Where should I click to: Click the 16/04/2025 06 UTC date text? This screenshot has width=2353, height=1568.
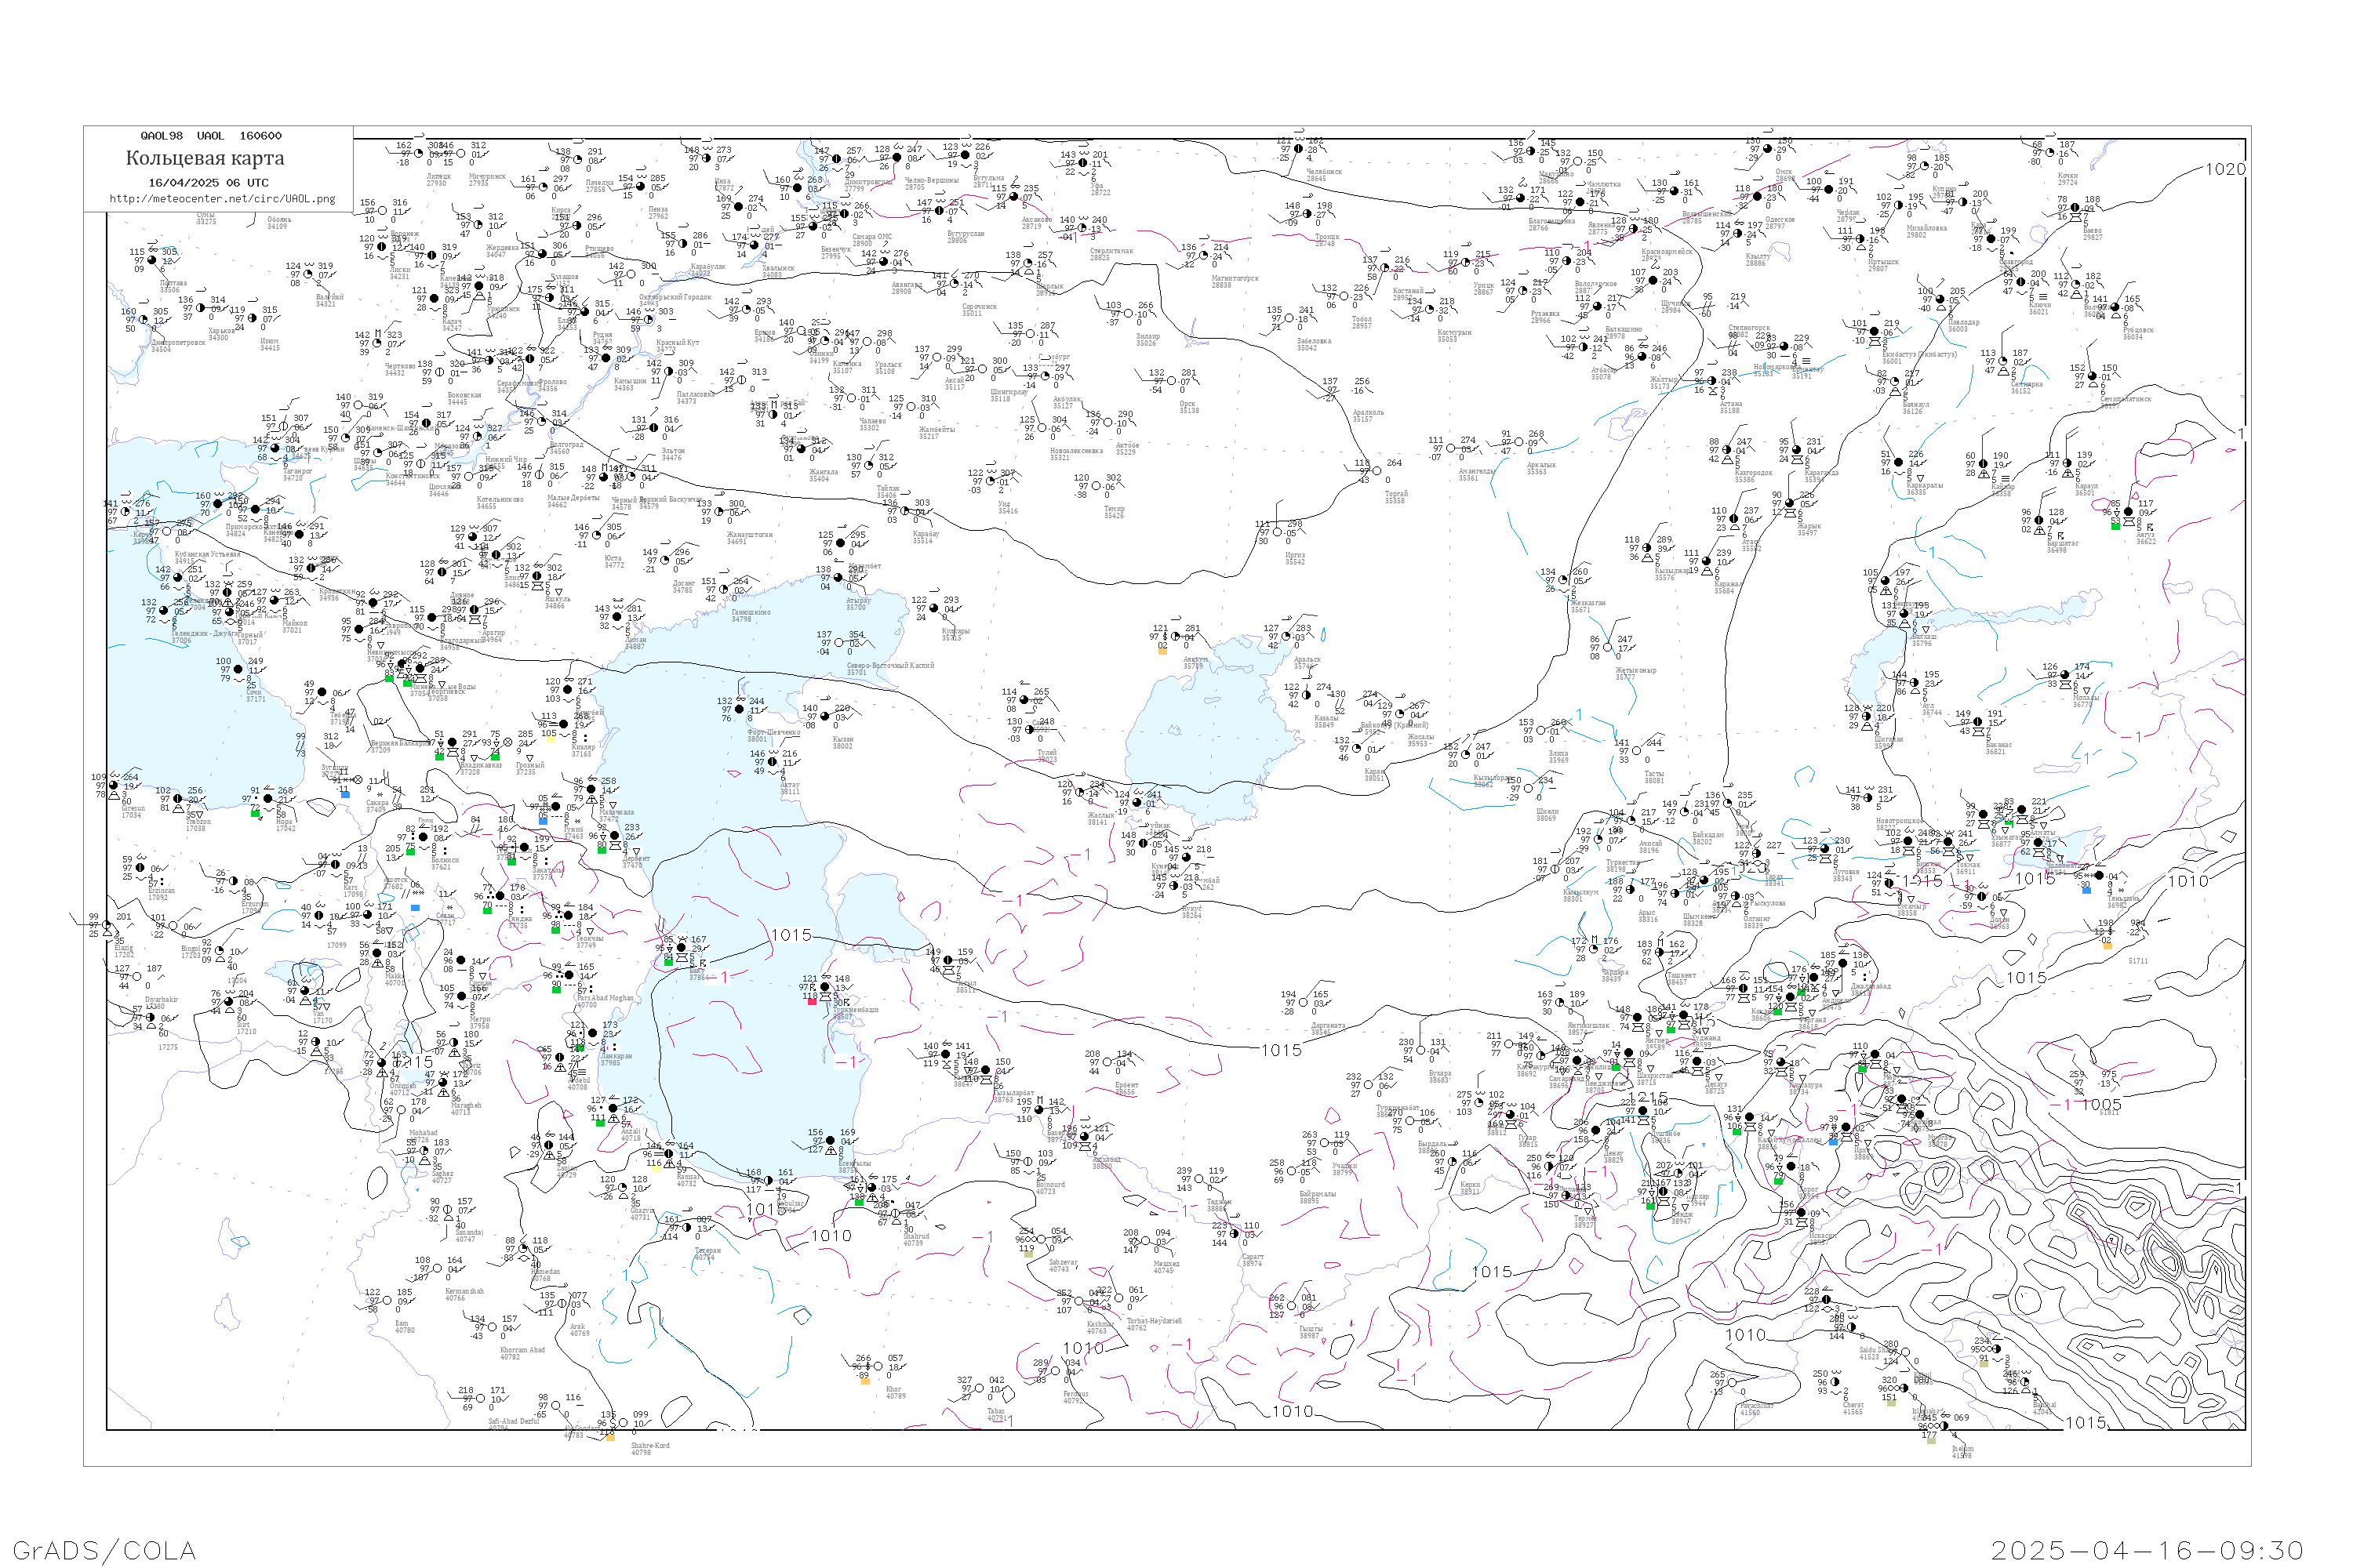pyautogui.click(x=208, y=182)
